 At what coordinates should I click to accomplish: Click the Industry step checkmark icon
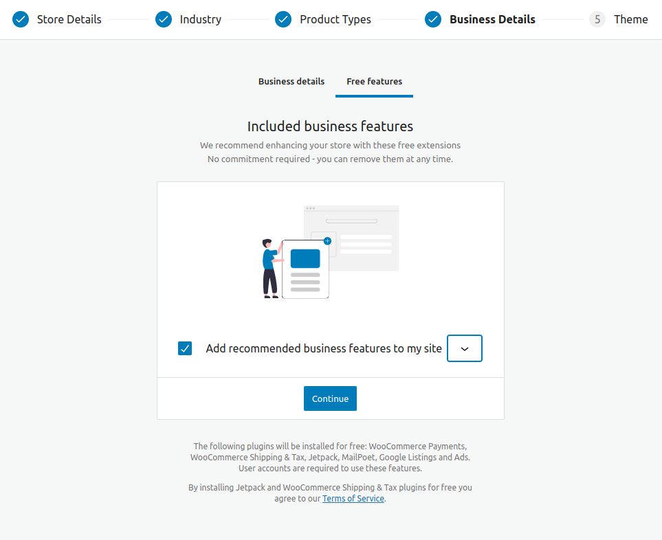pos(164,19)
